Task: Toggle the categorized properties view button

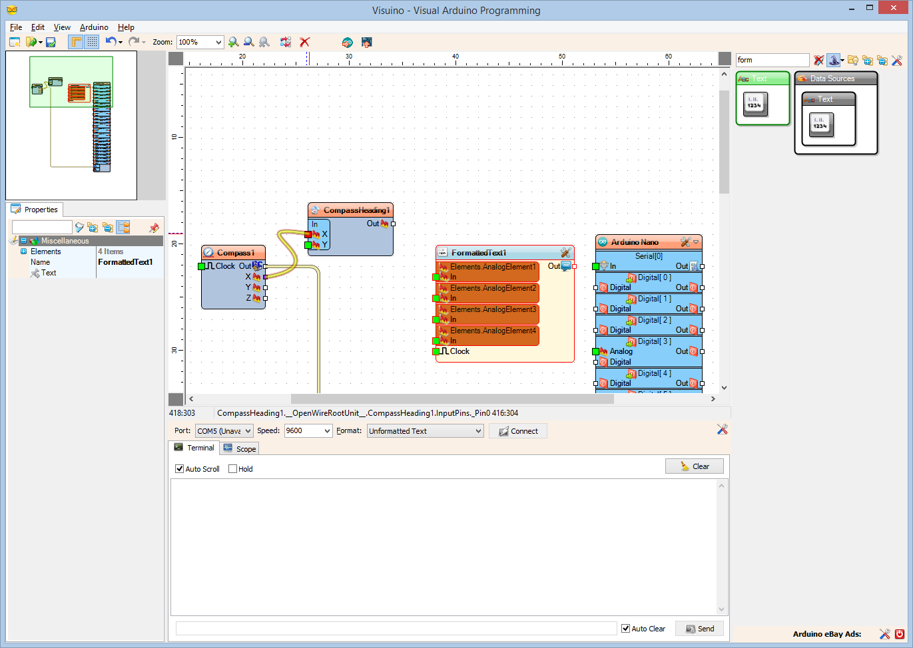Action: pyautogui.click(x=123, y=228)
